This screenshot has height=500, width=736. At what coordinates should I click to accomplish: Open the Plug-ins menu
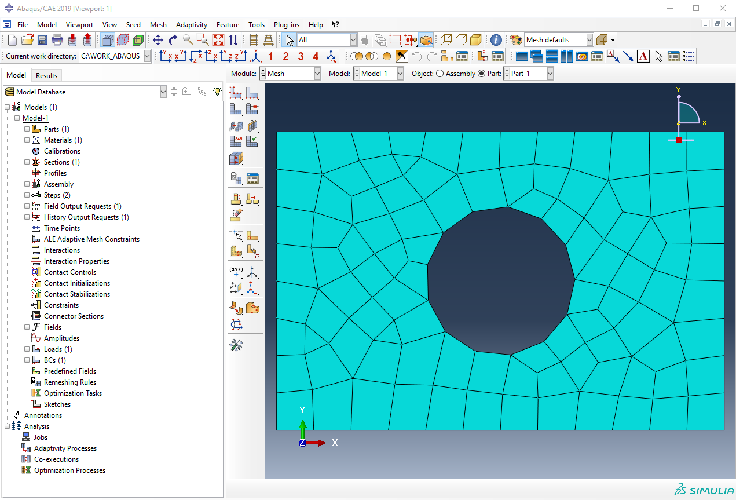point(286,25)
